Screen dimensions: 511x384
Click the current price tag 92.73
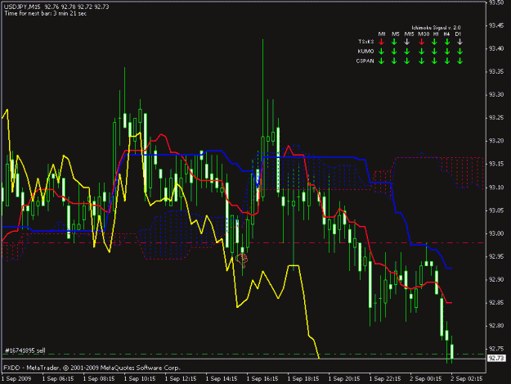(x=496, y=359)
